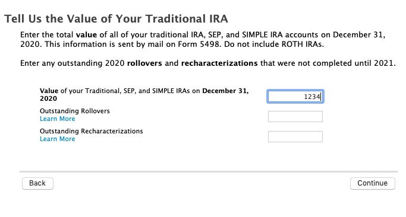The width and height of the screenshot is (406, 217).
Task: Click the bold 'value' word in the first paragraph
Action: (86, 35)
